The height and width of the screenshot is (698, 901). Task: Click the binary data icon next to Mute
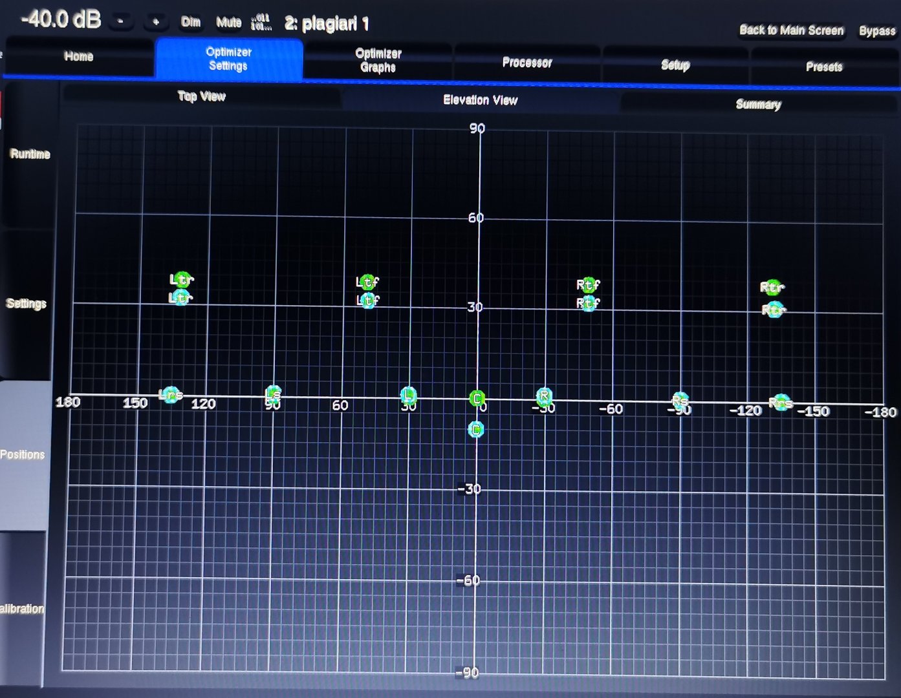pos(261,23)
